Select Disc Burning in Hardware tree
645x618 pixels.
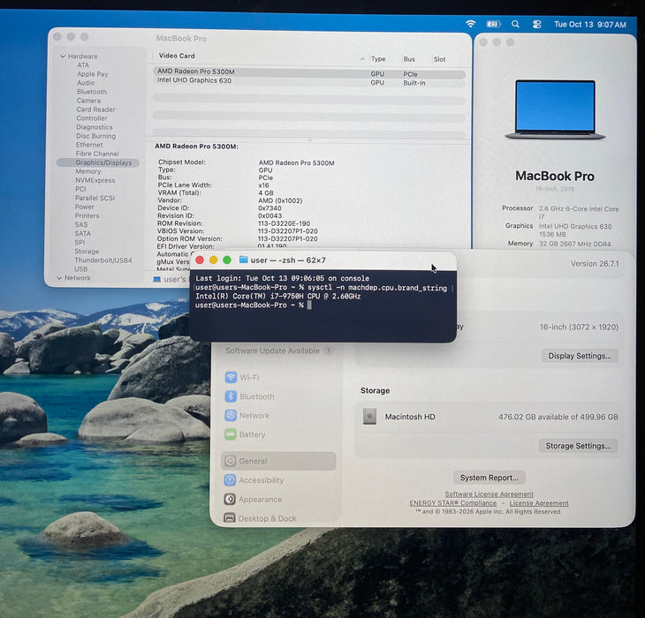point(95,136)
